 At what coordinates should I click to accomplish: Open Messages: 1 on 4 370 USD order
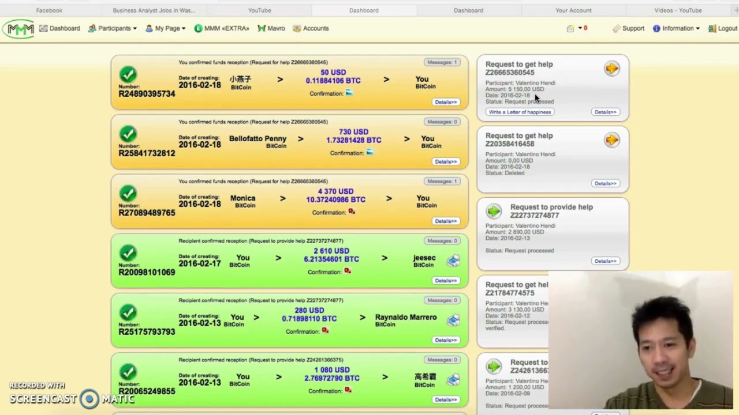point(442,181)
